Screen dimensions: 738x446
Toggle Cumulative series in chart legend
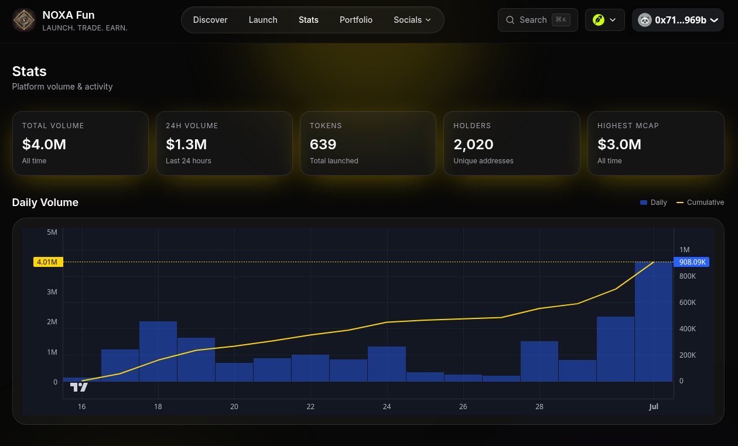click(701, 203)
